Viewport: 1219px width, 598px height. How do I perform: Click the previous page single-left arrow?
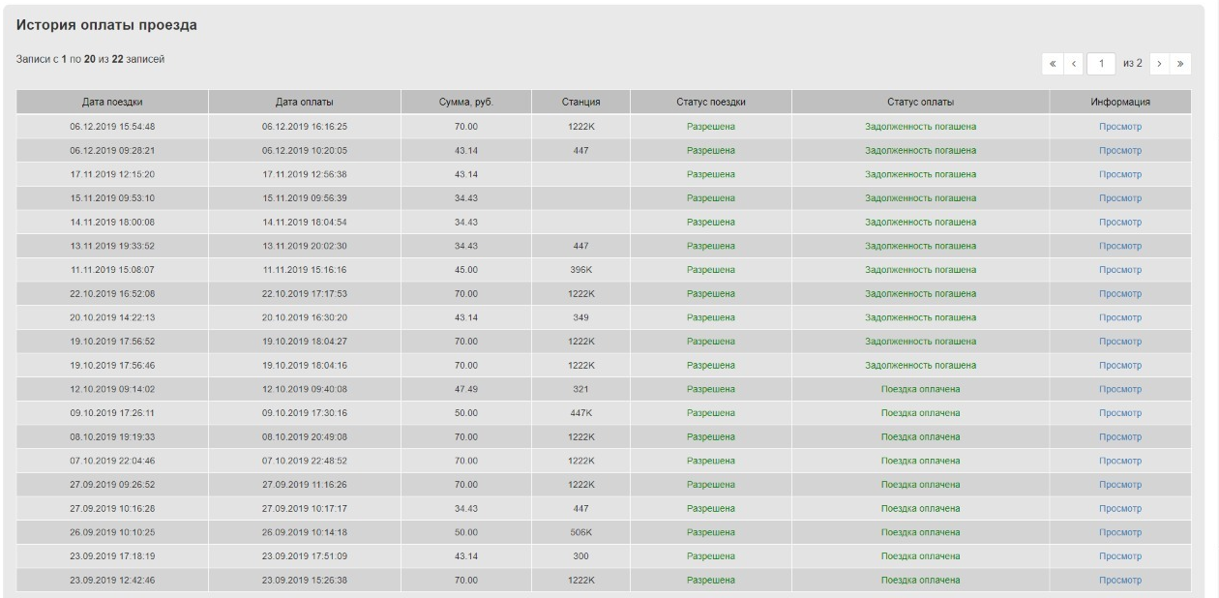[1072, 63]
